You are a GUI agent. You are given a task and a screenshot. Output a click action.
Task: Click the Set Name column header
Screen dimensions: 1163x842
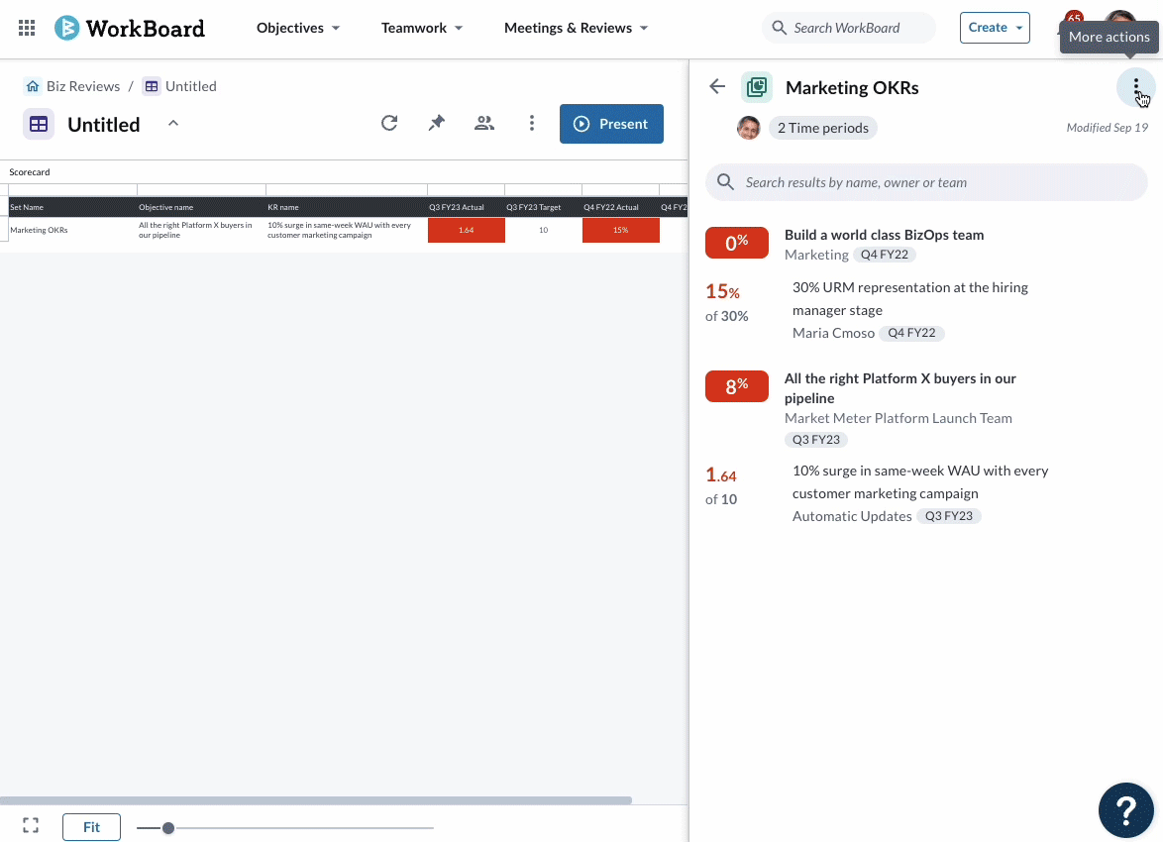(x=72, y=207)
